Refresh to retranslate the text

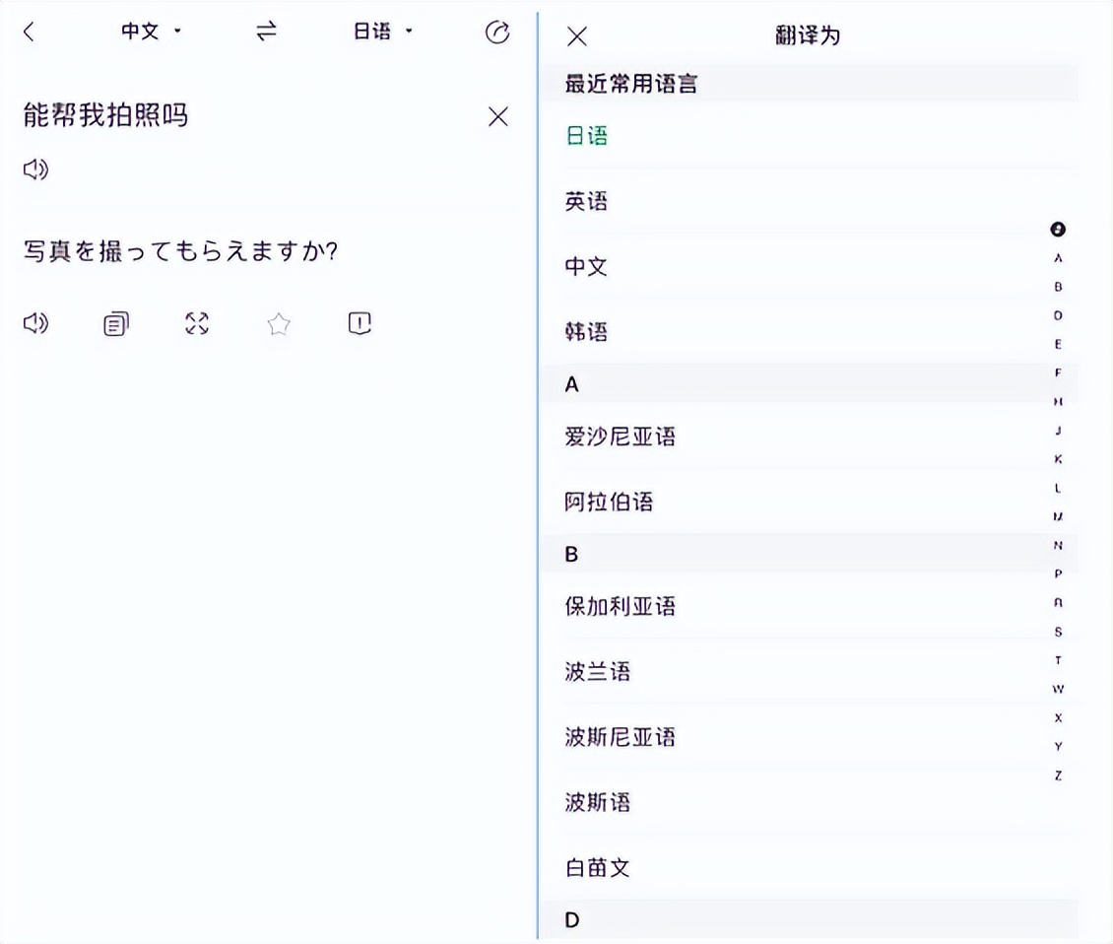[x=497, y=33]
